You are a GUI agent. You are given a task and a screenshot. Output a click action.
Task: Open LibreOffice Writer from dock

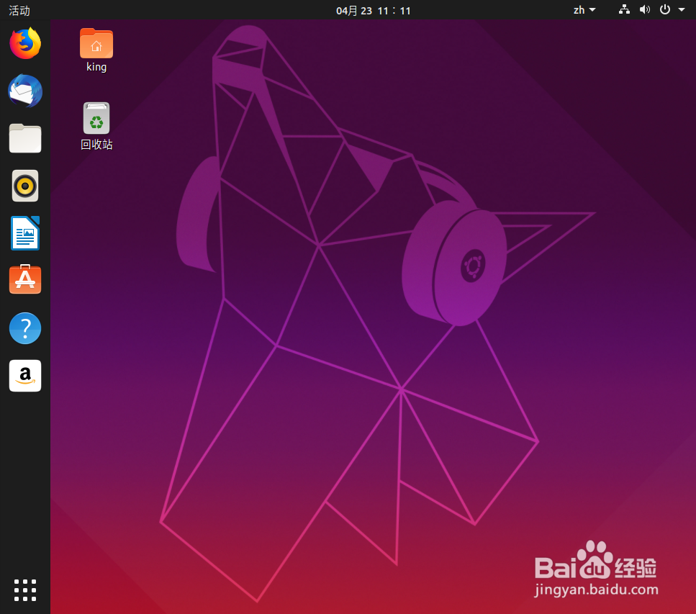[25, 233]
